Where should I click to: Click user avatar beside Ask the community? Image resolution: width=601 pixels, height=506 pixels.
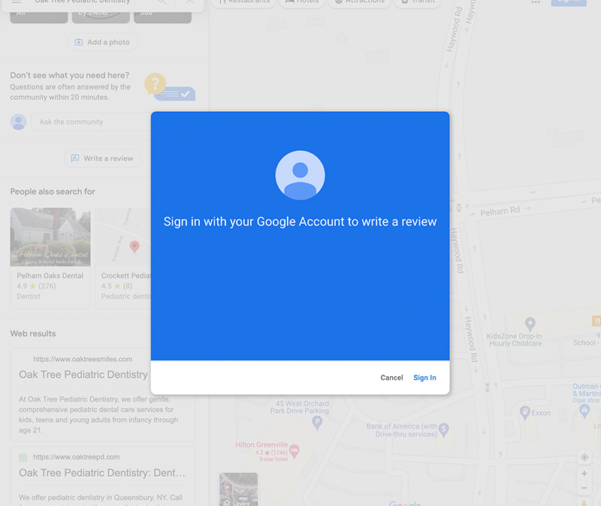tap(18, 122)
